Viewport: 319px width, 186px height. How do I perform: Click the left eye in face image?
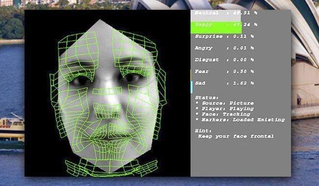(x=80, y=81)
